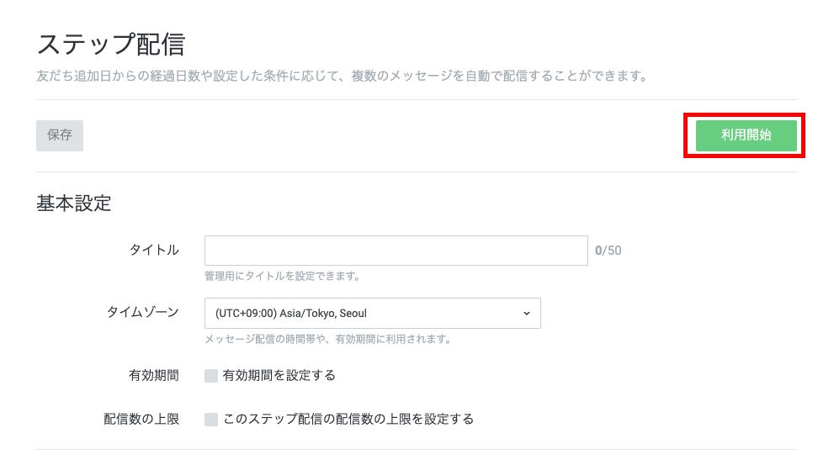This screenshot has height=465, width=818.
Task: Check このステップ配信の配信数の上限を設定する option
Action: [x=211, y=420]
